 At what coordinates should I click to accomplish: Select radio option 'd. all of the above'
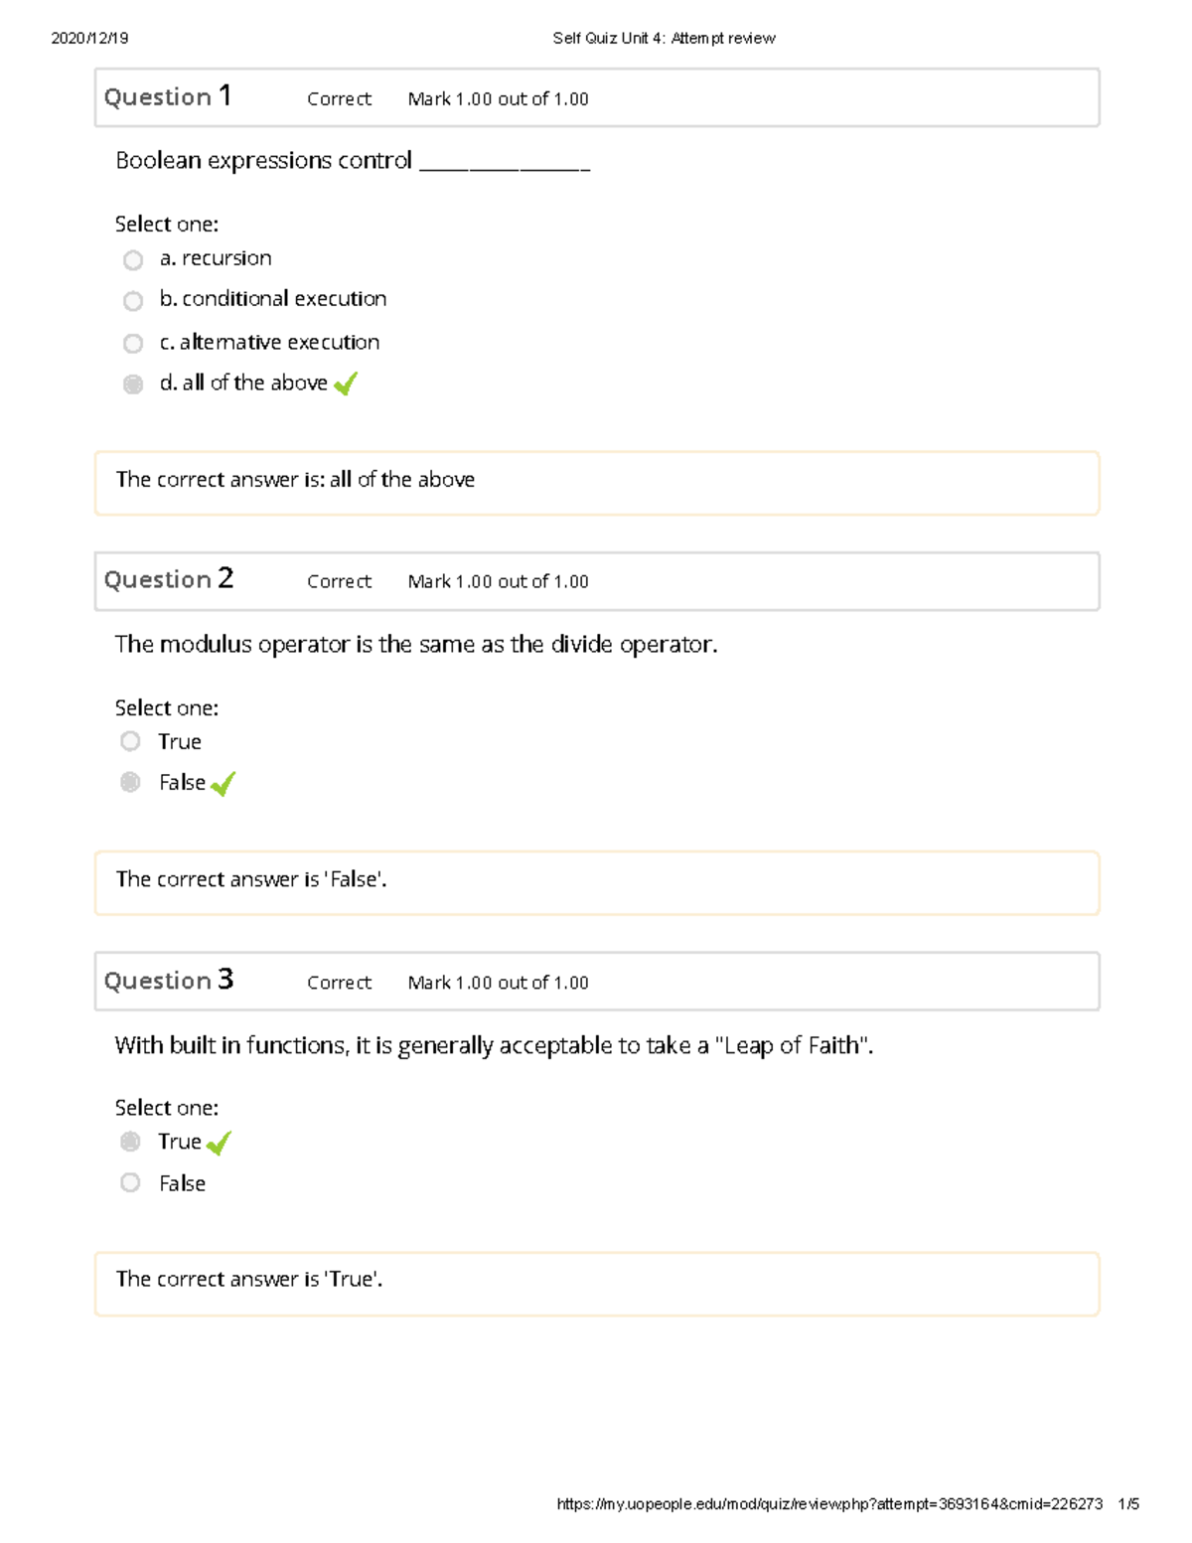click(x=133, y=385)
